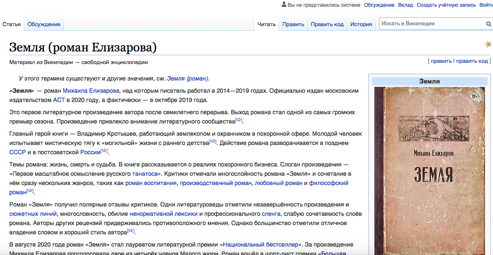Viewport: 493px width, 255px height.
Task: Open the АСТ publisher link
Action: click(59, 100)
